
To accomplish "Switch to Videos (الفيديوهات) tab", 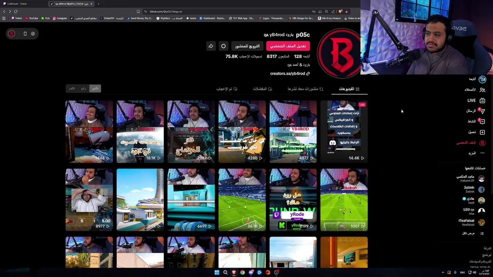I will click(x=349, y=89).
